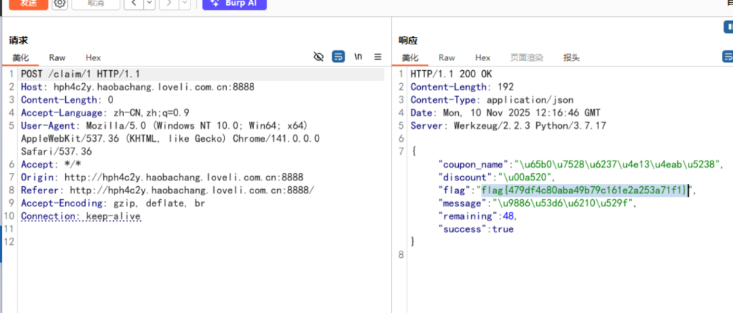
Task: Click the Burp AI button
Action: 235,4
